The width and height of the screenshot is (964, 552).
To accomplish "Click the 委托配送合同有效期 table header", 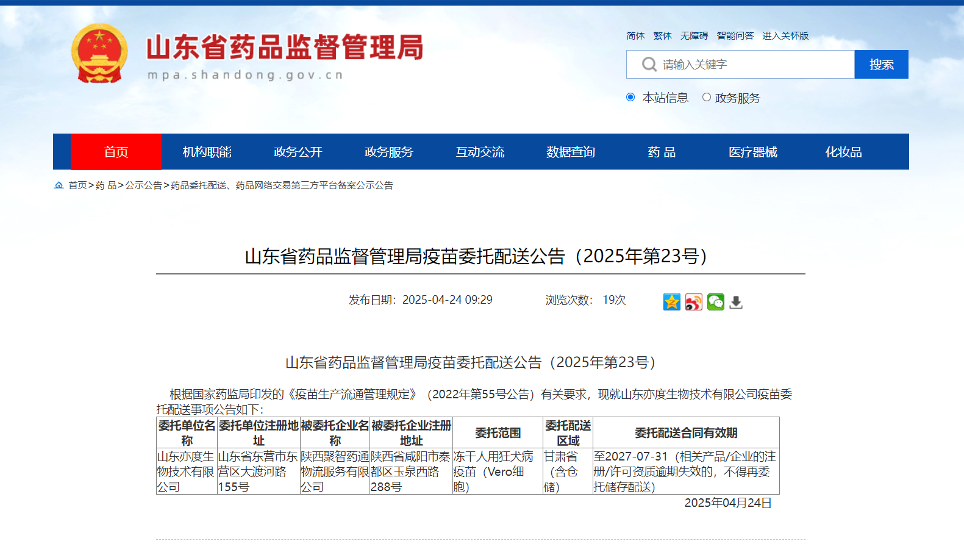I will 686,433.
